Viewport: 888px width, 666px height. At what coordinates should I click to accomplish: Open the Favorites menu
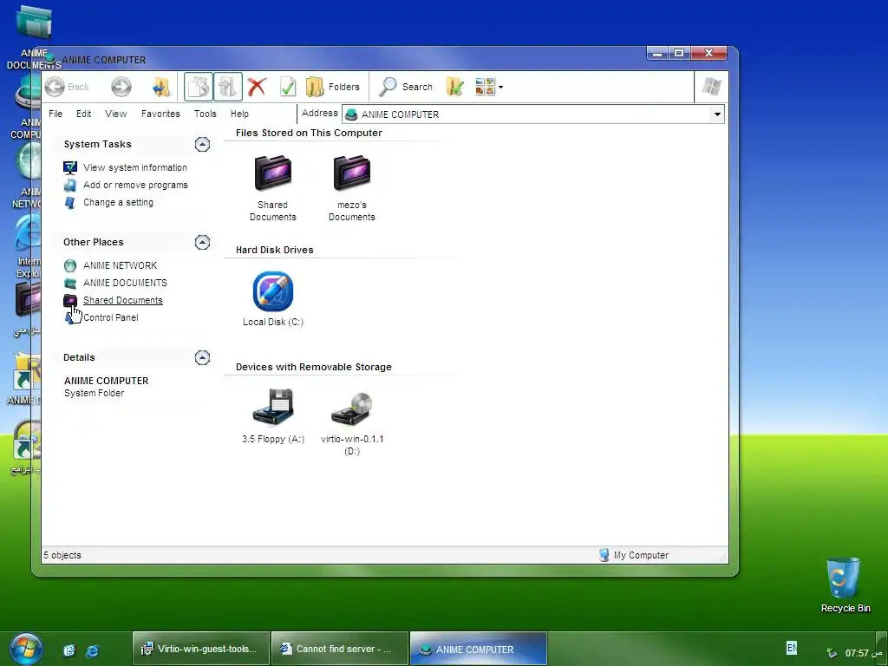tap(160, 114)
